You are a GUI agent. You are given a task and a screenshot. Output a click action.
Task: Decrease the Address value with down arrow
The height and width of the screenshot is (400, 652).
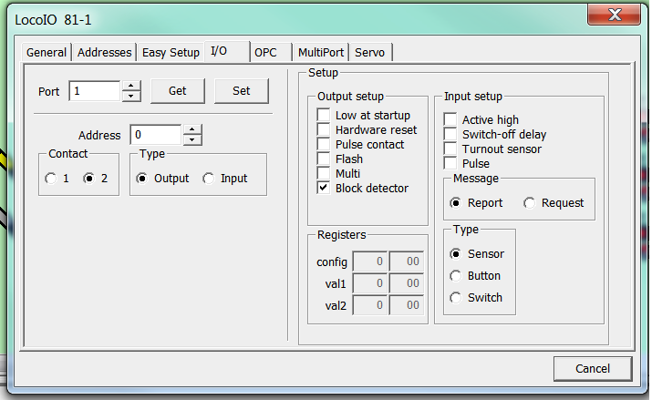pyautogui.click(x=192, y=140)
